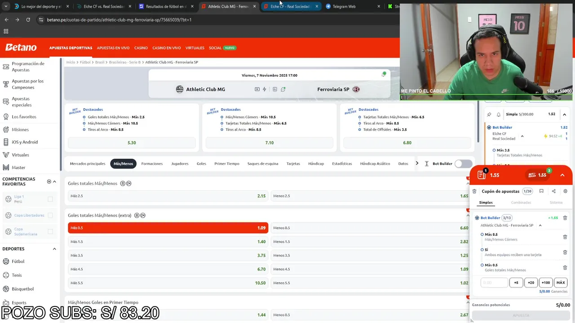Open the match statistics table icon
575x323 pixels.
pos(275,89)
